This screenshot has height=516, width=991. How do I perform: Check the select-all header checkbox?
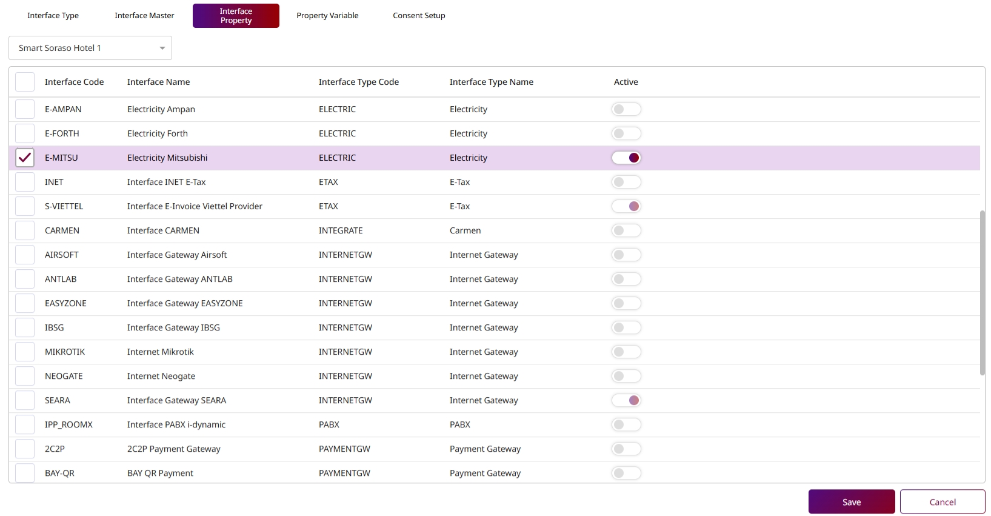click(25, 82)
